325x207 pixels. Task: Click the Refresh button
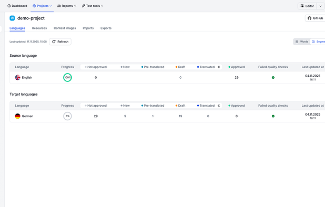[60, 42]
